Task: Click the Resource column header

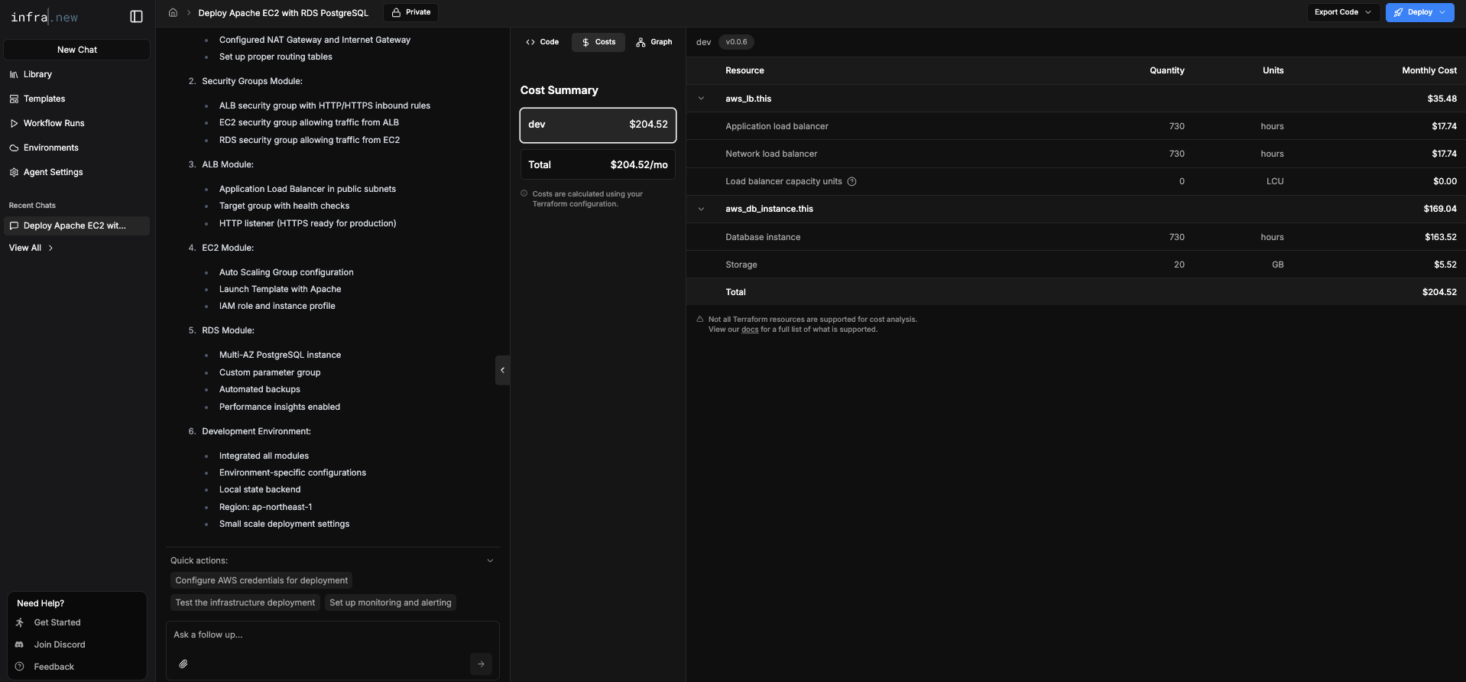Action: pos(744,70)
